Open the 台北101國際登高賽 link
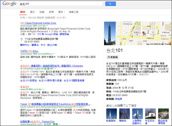 (x=74, y=80)
